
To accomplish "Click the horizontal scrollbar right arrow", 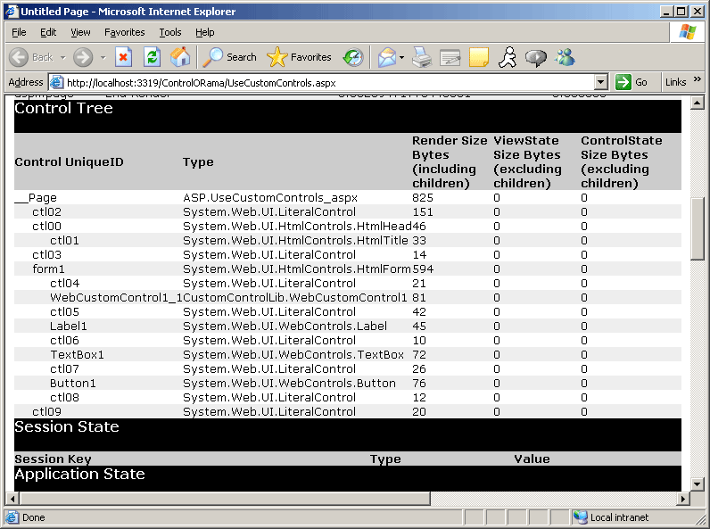I will tap(683, 498).
